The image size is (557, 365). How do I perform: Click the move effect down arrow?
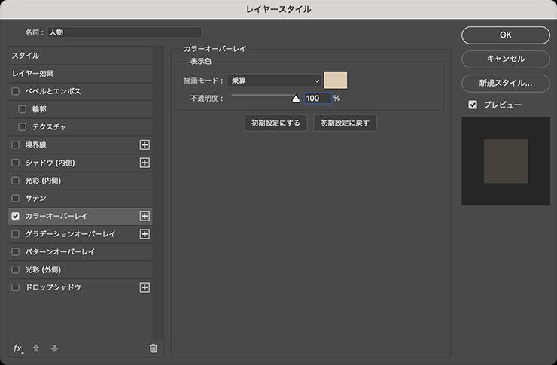[x=54, y=348]
